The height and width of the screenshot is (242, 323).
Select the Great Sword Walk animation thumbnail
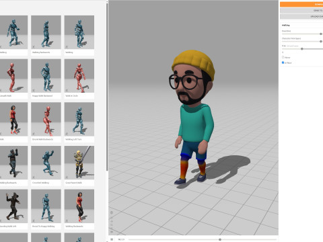79,163
